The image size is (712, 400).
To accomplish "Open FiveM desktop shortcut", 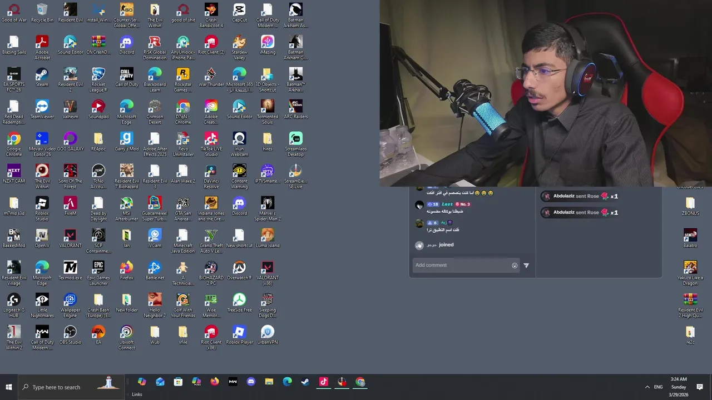I will (x=70, y=207).
